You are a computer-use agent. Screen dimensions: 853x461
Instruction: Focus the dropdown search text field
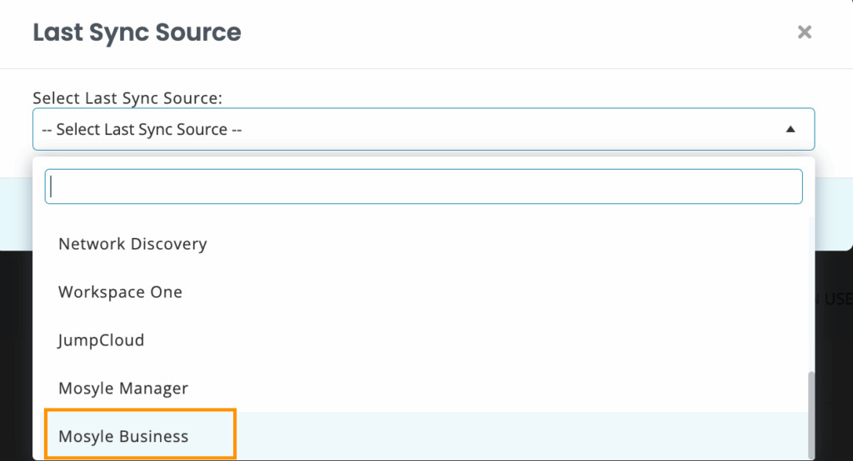click(x=423, y=186)
